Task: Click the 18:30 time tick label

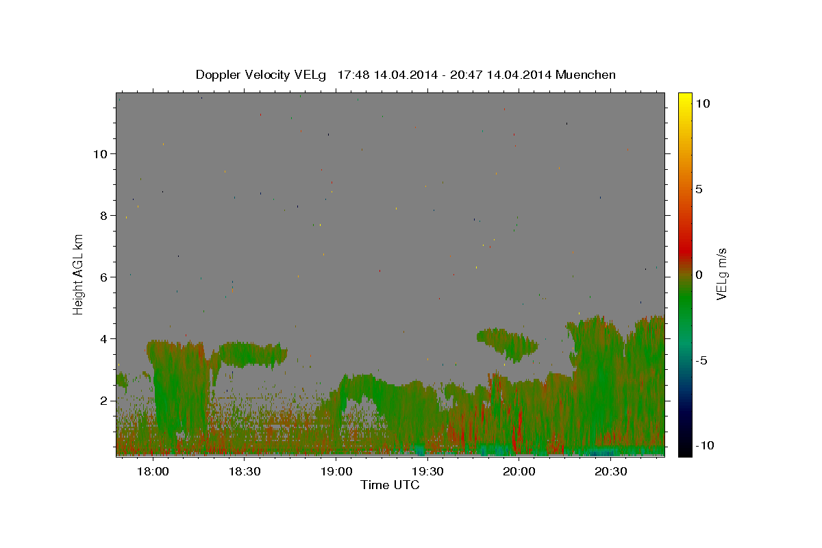Action: (x=245, y=472)
